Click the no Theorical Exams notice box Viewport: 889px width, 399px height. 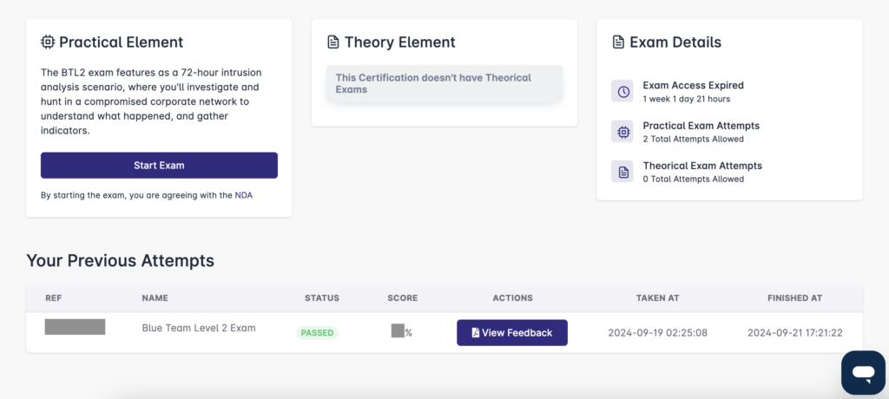444,83
